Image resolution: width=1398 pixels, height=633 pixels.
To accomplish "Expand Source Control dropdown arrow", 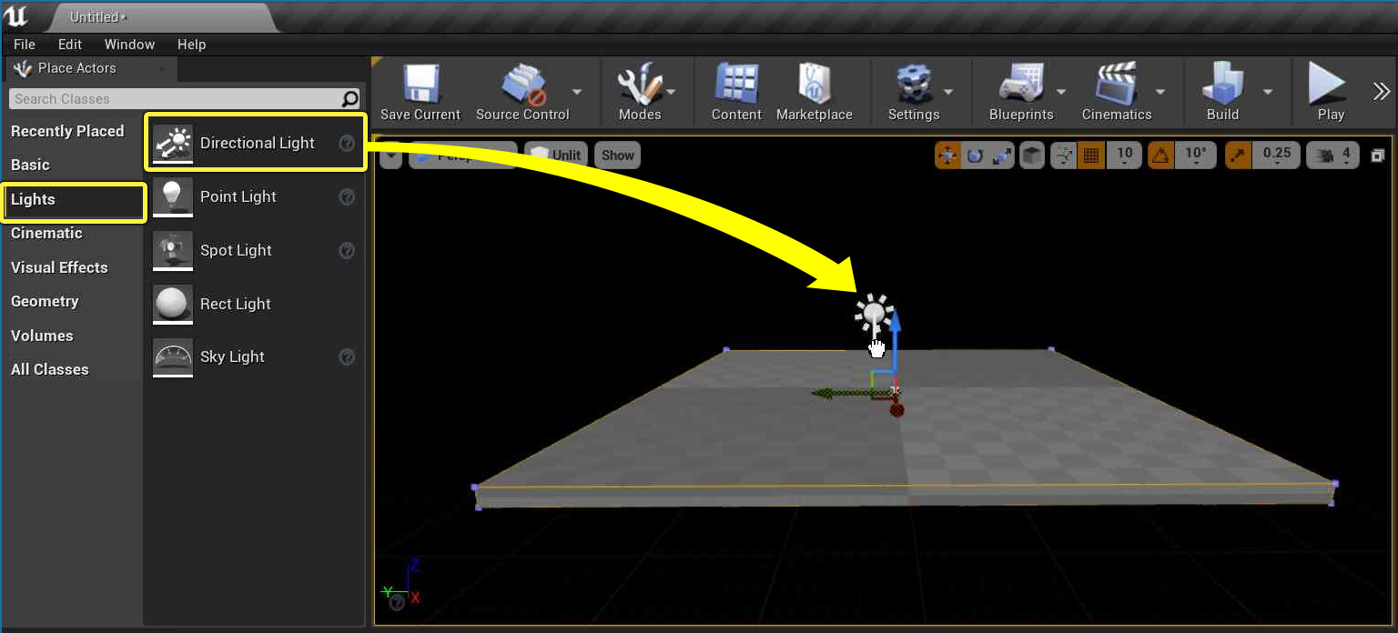I will click(577, 91).
